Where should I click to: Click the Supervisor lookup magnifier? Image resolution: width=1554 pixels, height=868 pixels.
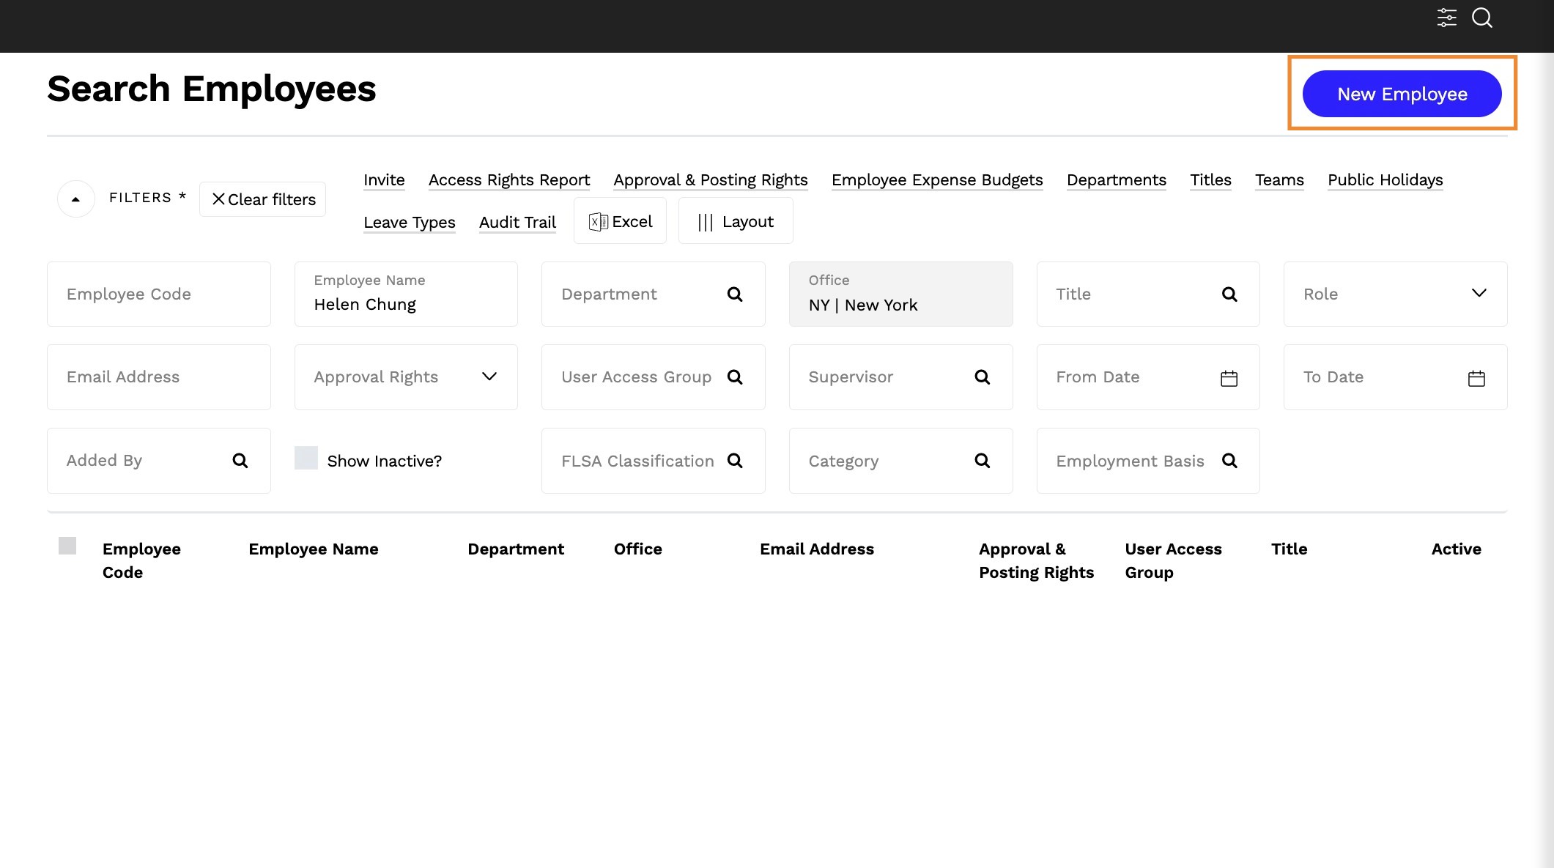pyautogui.click(x=983, y=377)
